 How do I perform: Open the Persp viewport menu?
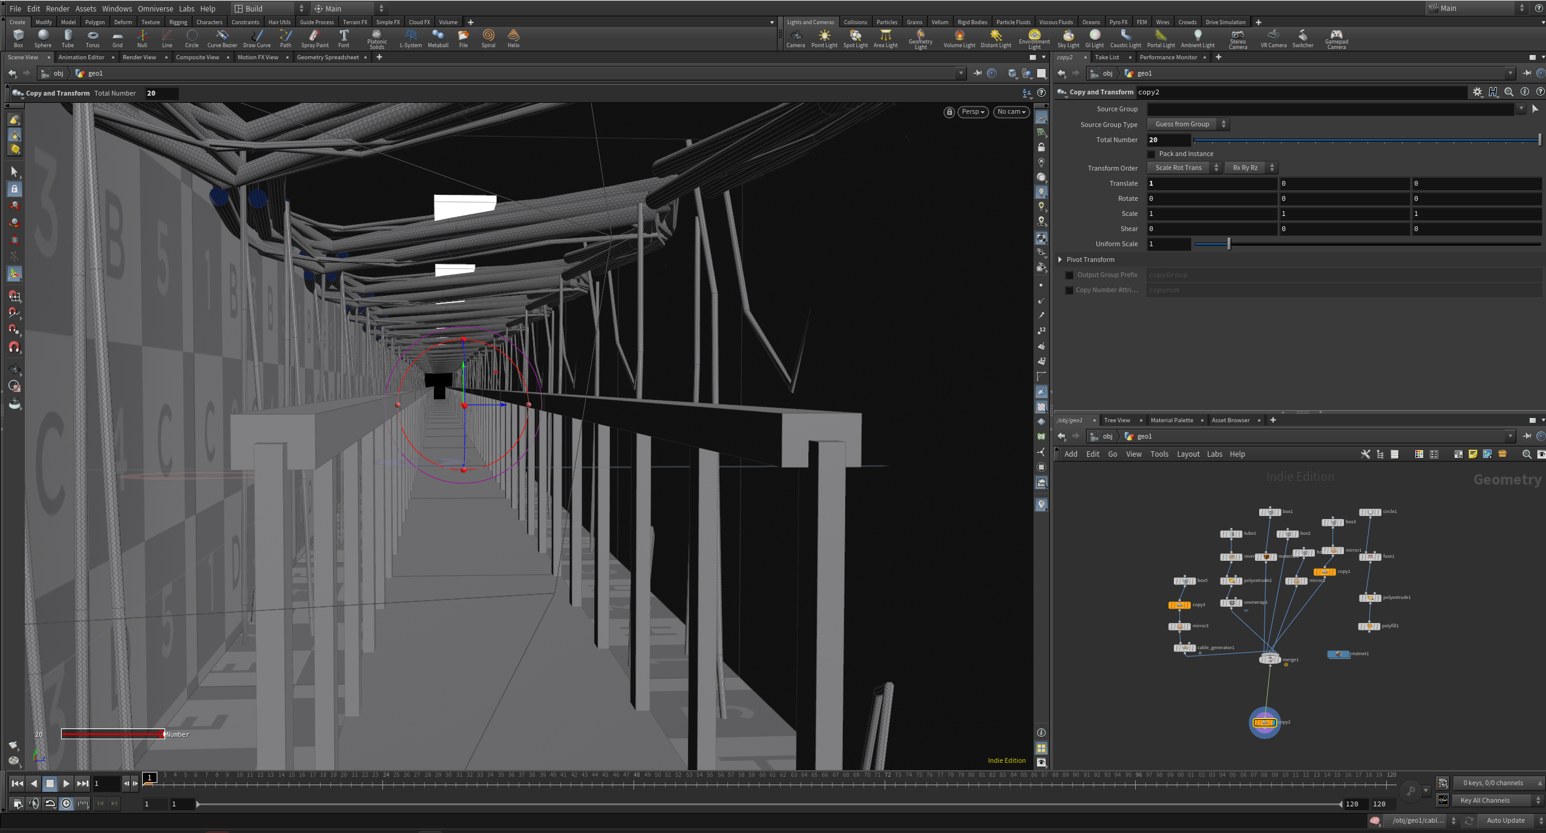pyautogui.click(x=973, y=112)
